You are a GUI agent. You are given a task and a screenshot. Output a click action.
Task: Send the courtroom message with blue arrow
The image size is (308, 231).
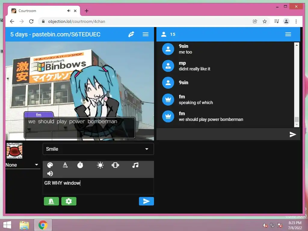pyautogui.click(x=146, y=201)
